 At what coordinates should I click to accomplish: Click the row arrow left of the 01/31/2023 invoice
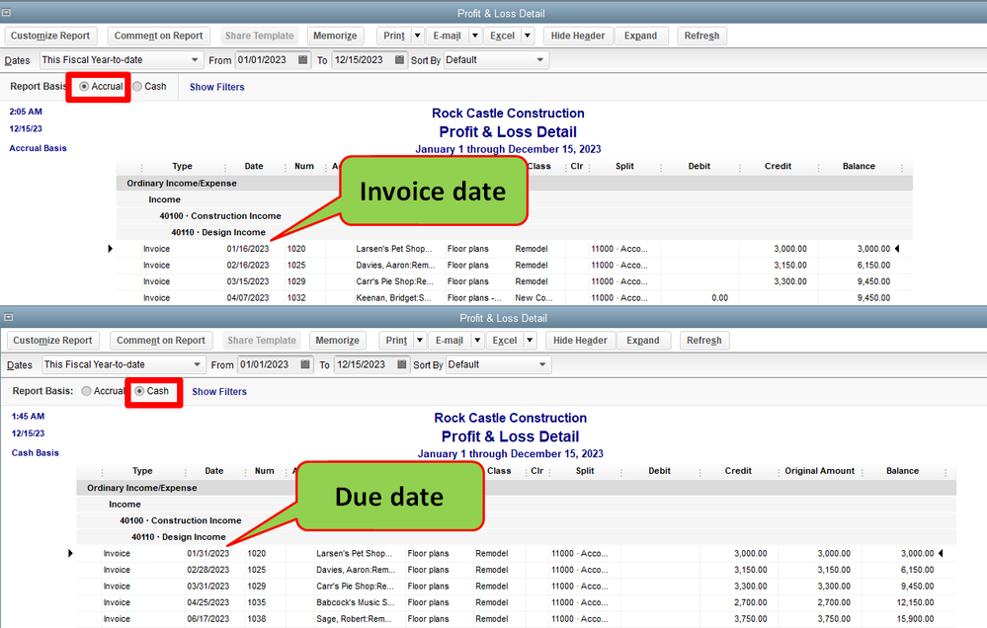point(70,553)
